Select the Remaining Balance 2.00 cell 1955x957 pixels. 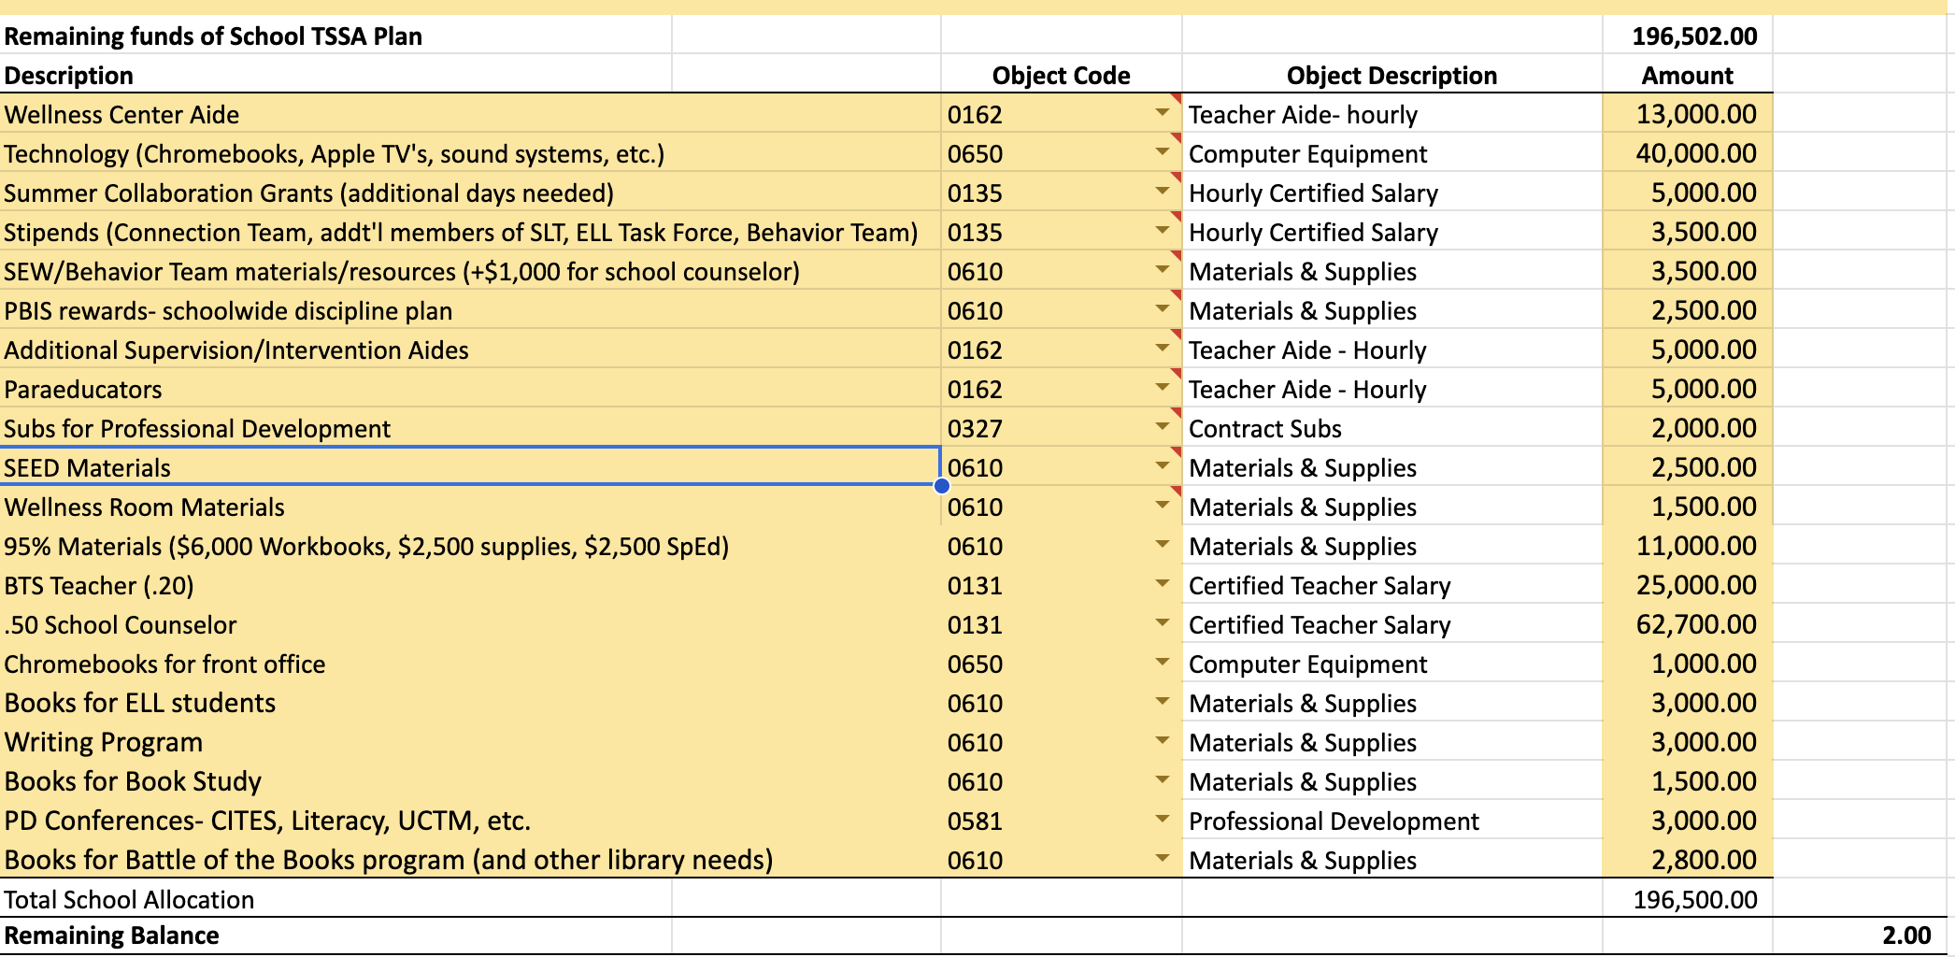(x=1862, y=936)
